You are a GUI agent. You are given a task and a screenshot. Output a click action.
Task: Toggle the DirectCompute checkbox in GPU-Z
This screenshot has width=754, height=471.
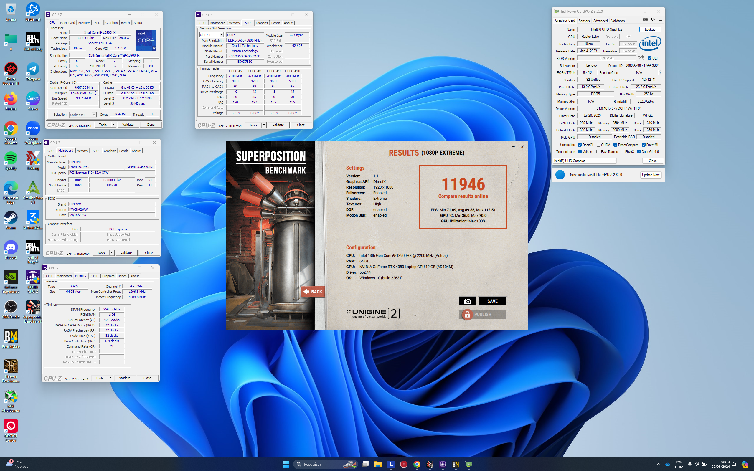click(x=615, y=145)
